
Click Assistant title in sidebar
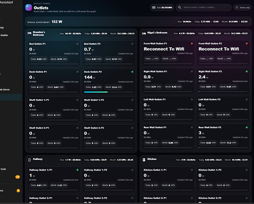coord(7,2)
